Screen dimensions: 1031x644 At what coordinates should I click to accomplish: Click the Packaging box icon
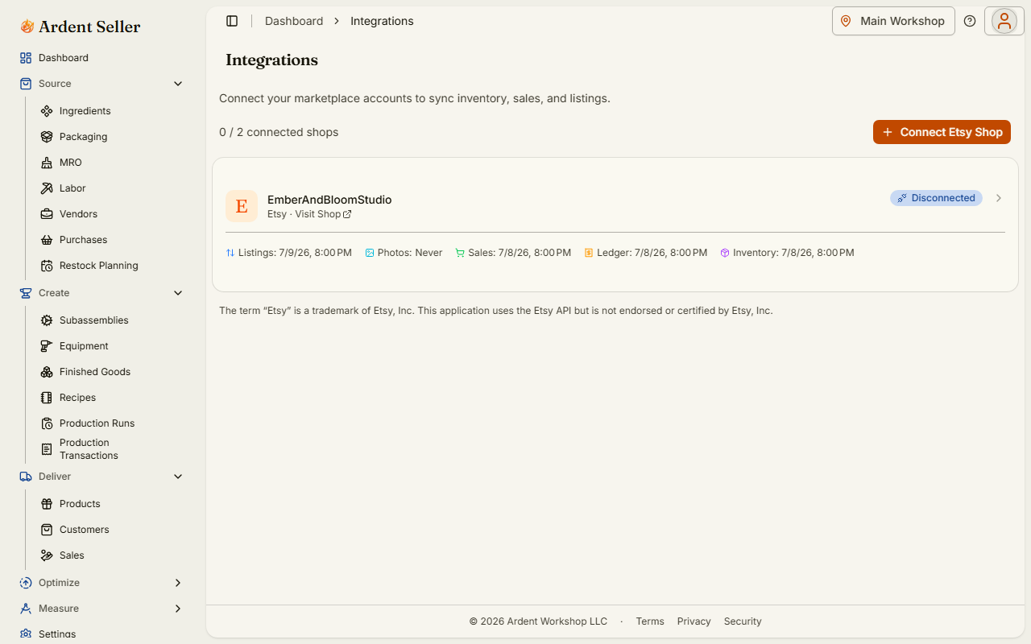coord(47,137)
